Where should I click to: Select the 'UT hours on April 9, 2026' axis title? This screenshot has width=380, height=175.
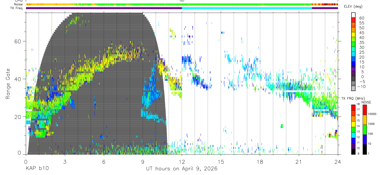pos(182,169)
